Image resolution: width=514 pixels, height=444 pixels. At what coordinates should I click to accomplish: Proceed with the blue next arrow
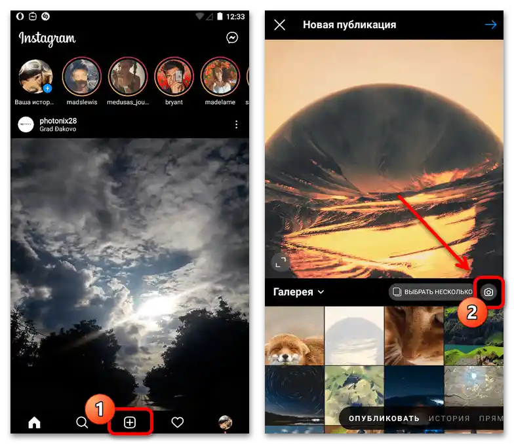coord(490,25)
